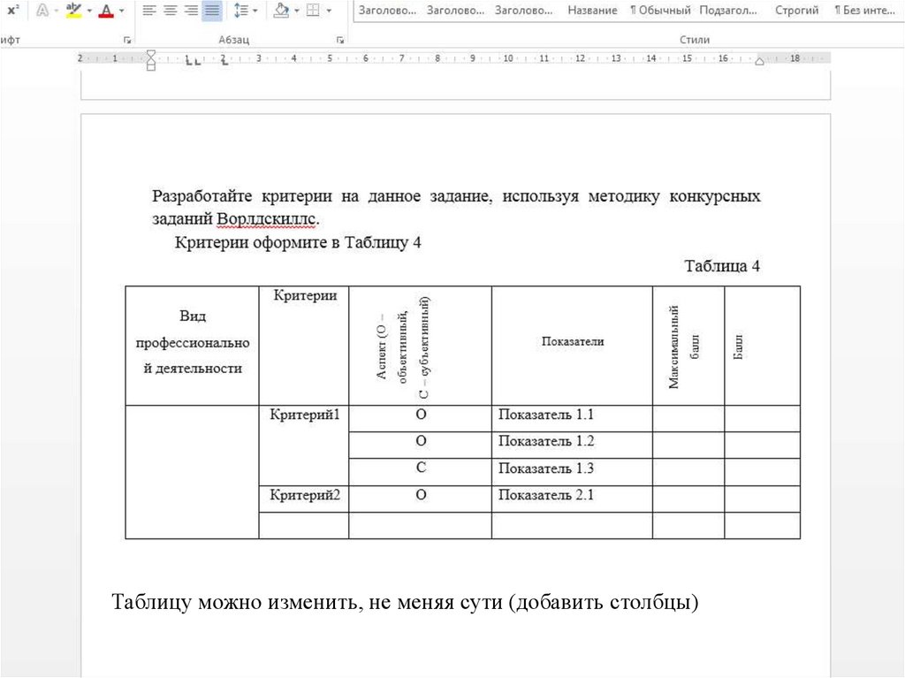Click the Таблицу можно изменить note text
The width and height of the screenshot is (905, 678).
click(405, 602)
